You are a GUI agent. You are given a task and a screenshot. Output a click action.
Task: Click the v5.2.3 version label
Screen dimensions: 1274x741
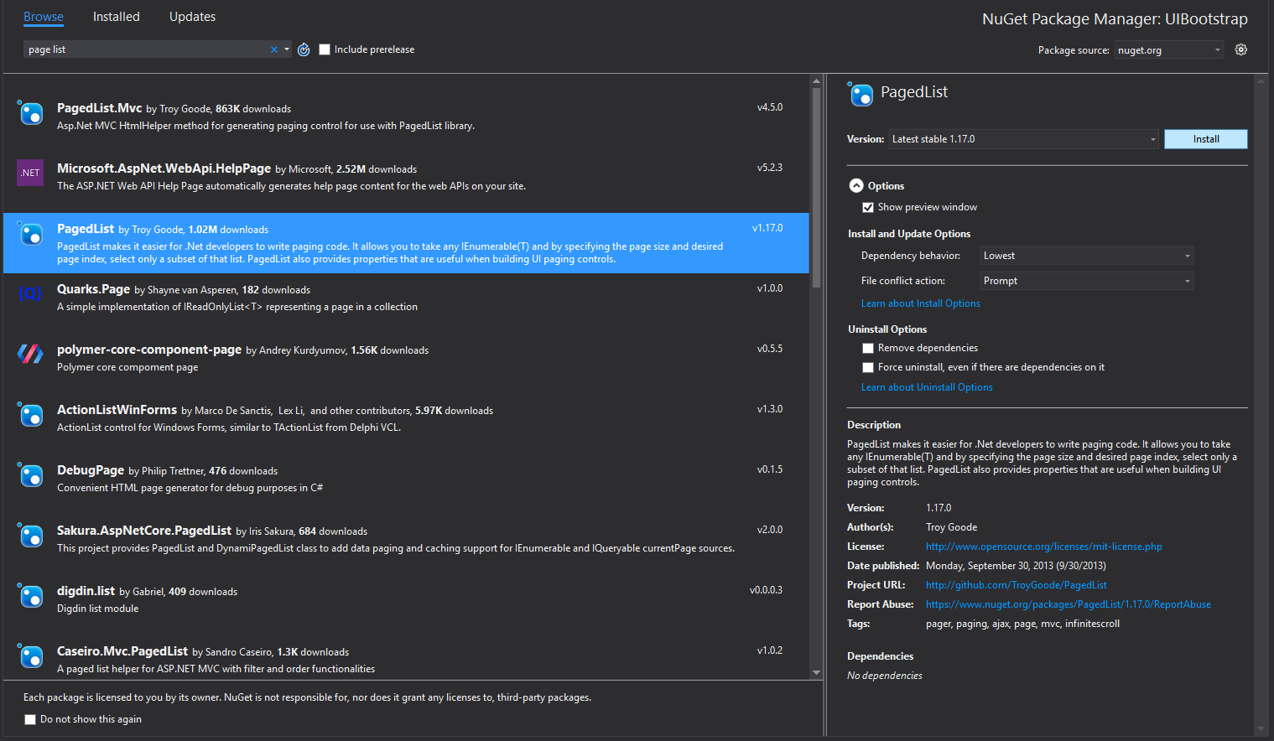769,168
